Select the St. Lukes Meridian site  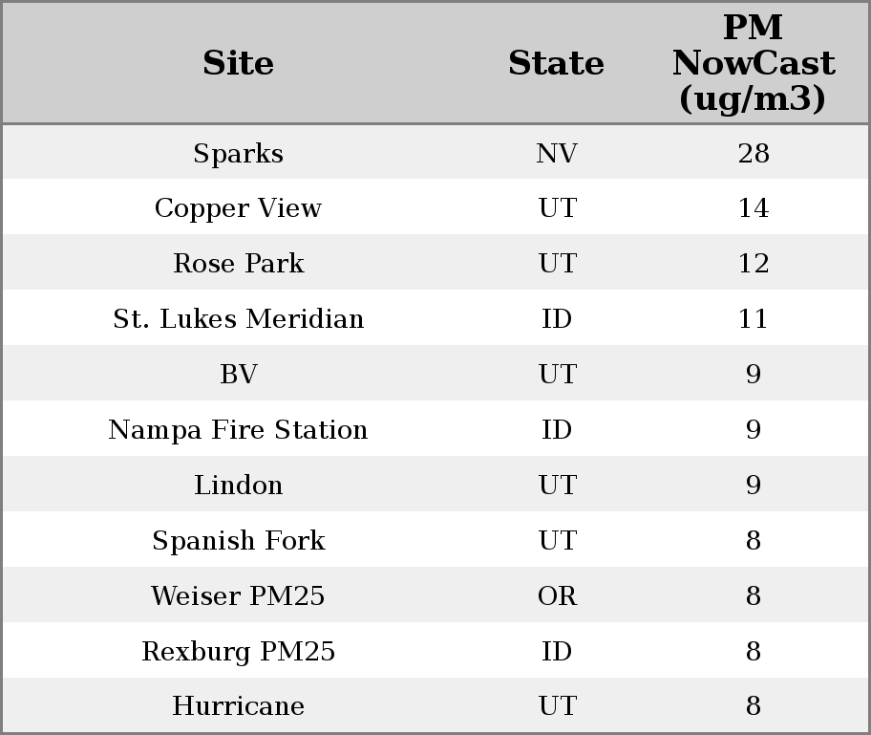(x=238, y=319)
